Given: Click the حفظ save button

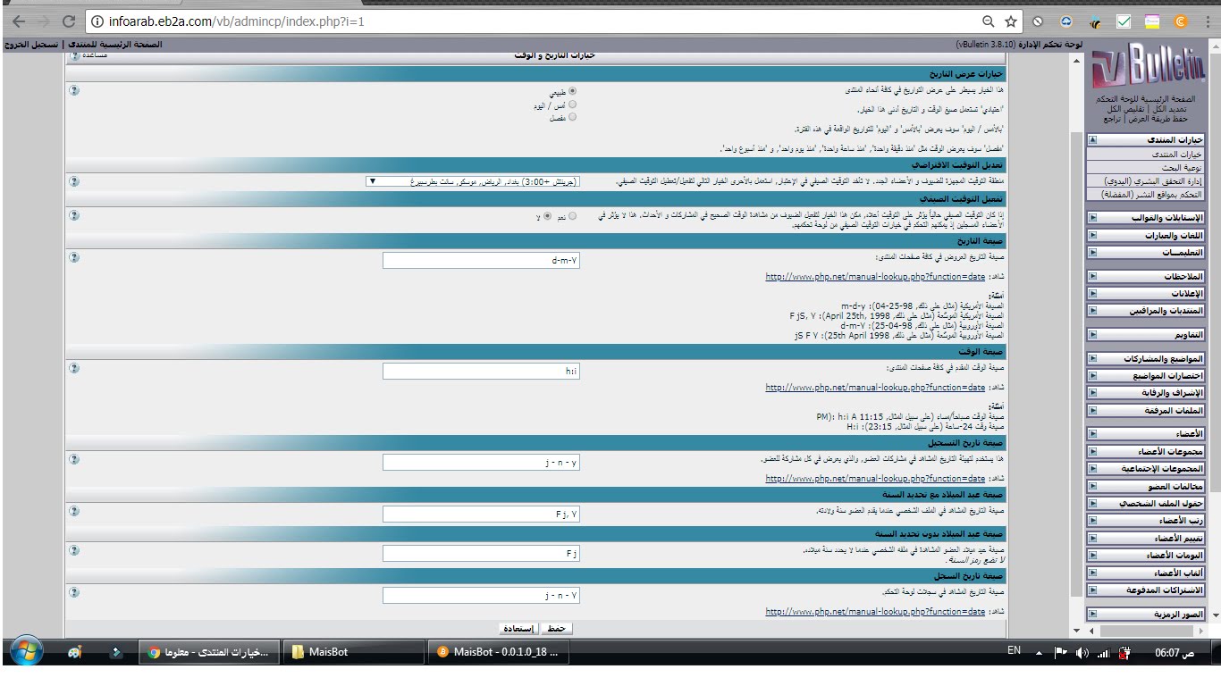Looking at the screenshot, I should click(559, 629).
